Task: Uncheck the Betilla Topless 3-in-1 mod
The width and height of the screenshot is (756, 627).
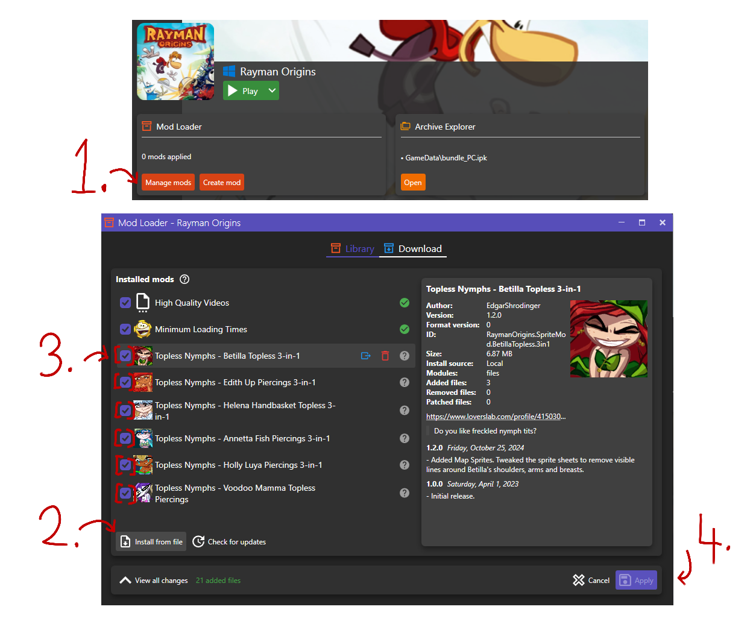Action: [x=125, y=356]
